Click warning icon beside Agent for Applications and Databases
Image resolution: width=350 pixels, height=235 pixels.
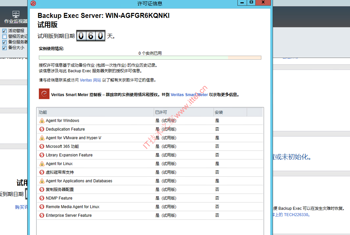tap(42, 181)
